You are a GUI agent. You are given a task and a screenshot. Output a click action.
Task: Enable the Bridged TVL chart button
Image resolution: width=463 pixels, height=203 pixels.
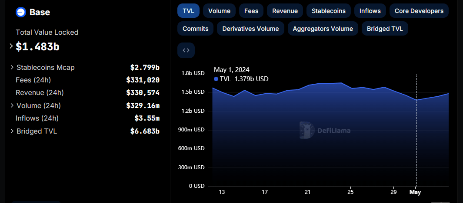pyautogui.click(x=385, y=29)
